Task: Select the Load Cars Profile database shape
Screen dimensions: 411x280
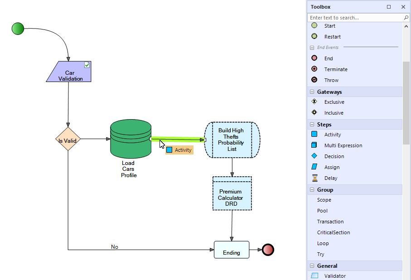Action: pos(131,139)
